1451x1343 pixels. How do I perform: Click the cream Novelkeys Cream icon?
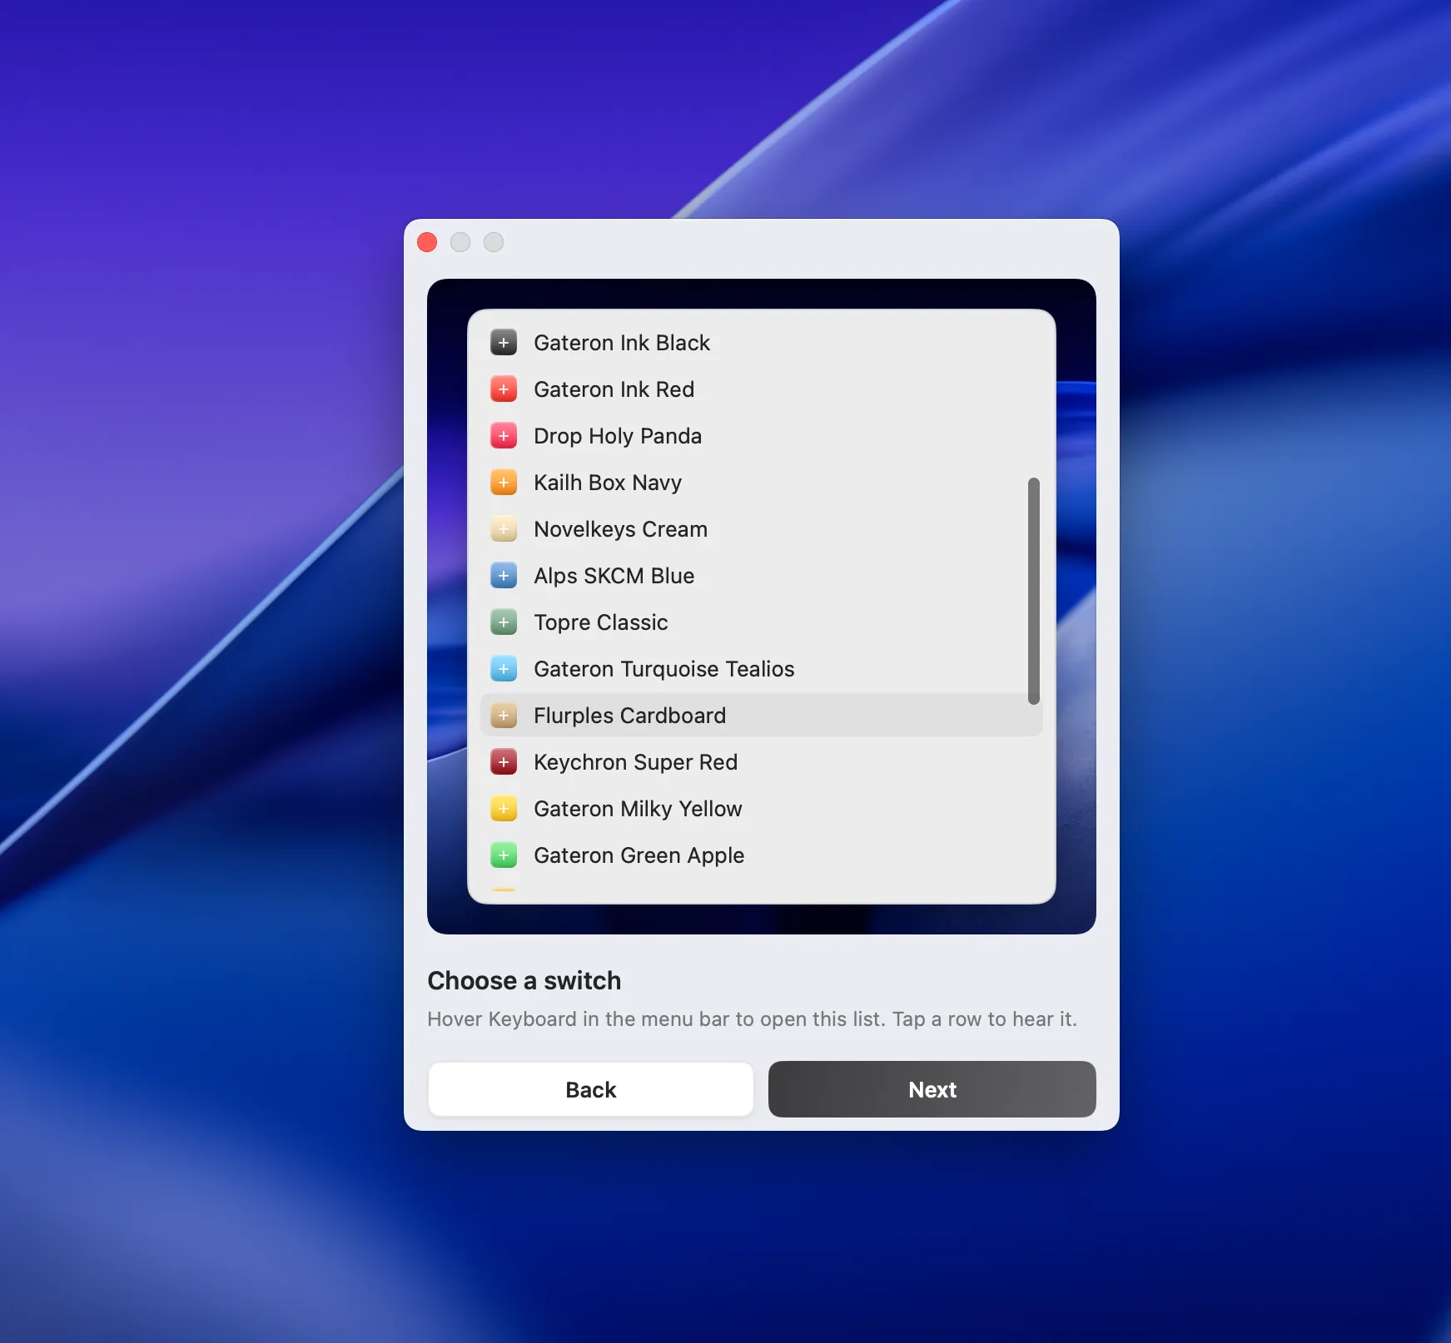504,529
